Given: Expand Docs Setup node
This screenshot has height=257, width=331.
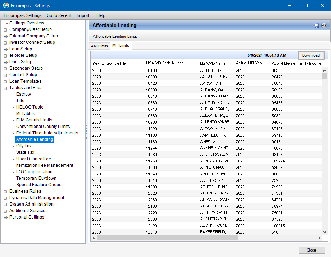Looking at the screenshot, I should pyautogui.click(x=5, y=62).
